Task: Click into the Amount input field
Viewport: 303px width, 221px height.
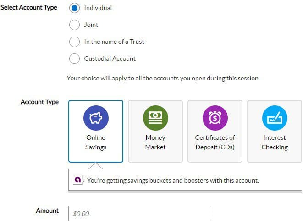Action: [x=140, y=214]
